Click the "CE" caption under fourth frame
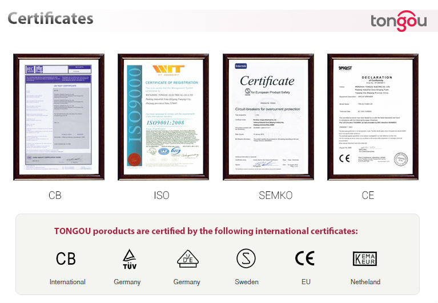 coord(368,195)
